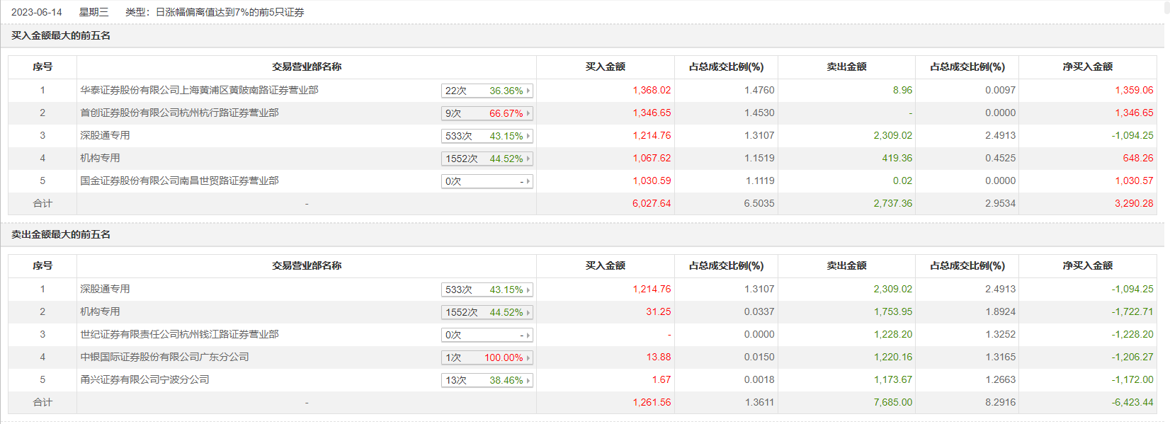The width and height of the screenshot is (1170, 424).
Task: Click the arrow icon beside 华泰证券 22次 36.36%
Action: [x=528, y=91]
